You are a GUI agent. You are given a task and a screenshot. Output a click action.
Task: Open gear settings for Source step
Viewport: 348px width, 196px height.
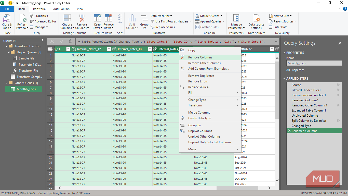click(x=338, y=85)
